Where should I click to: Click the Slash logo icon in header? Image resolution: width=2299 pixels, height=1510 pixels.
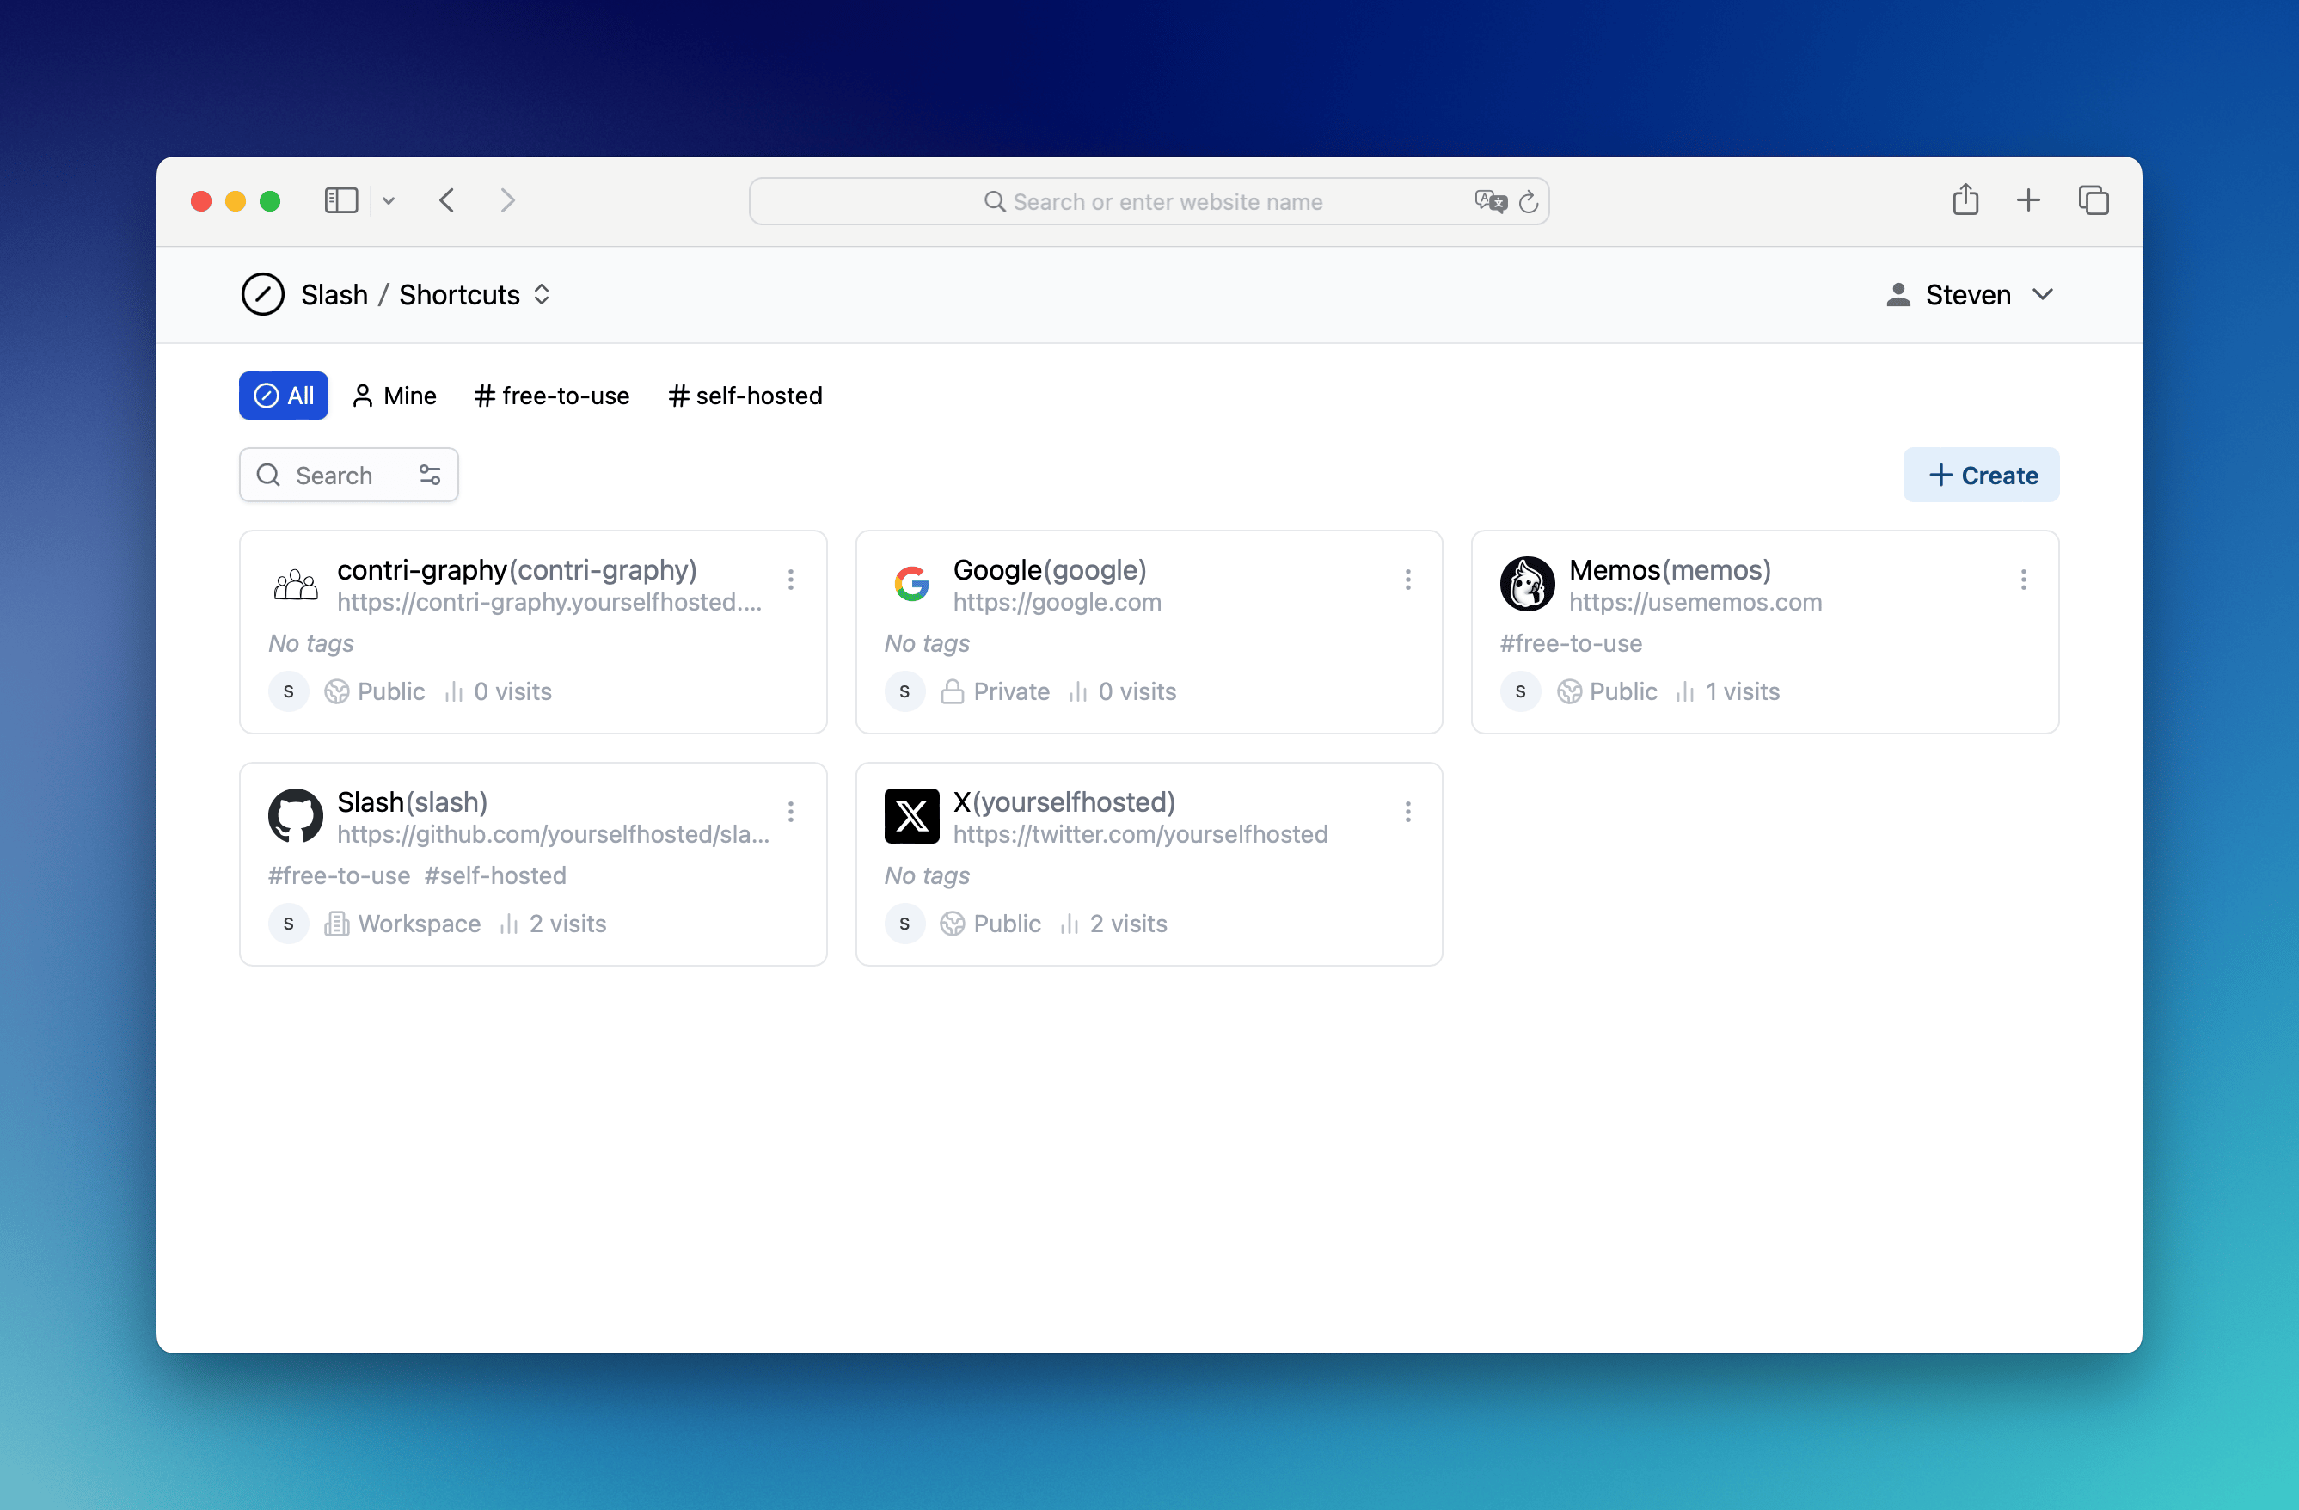[x=263, y=295]
